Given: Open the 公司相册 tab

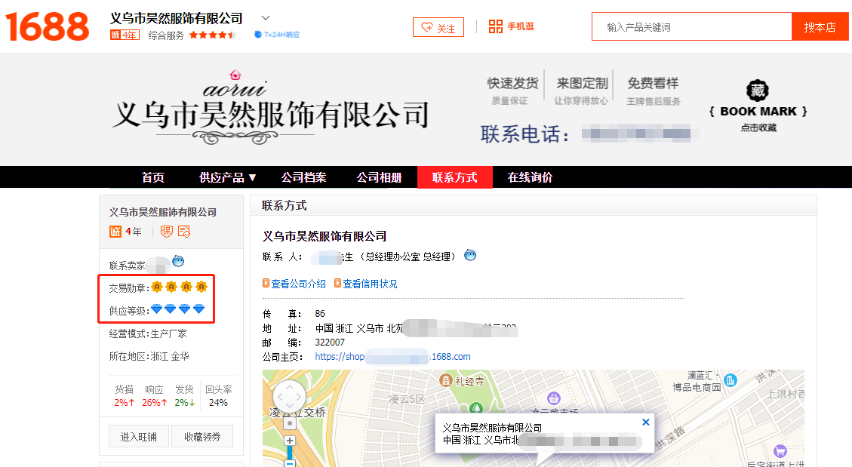Looking at the screenshot, I should [379, 177].
